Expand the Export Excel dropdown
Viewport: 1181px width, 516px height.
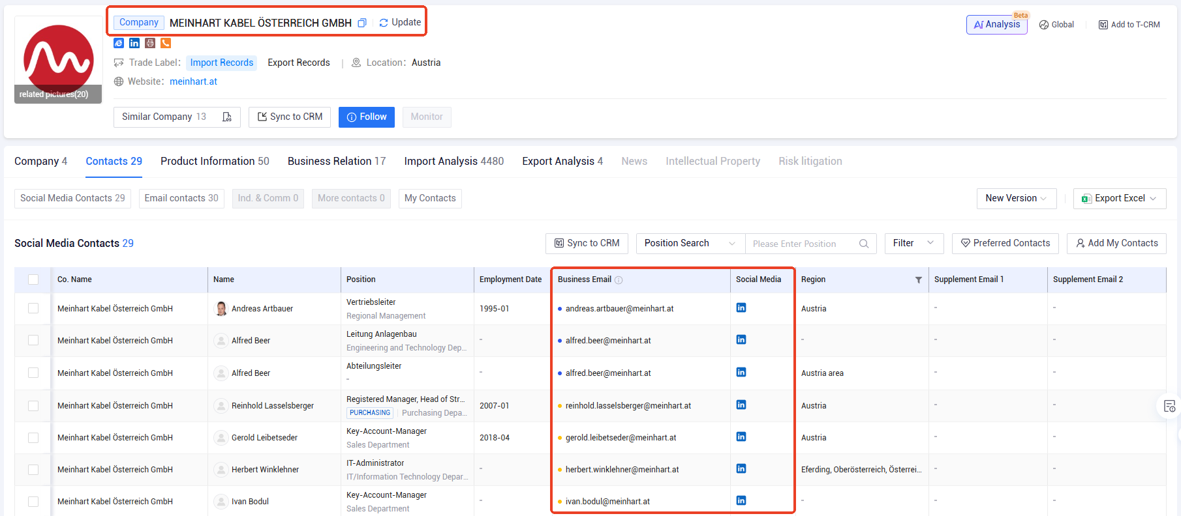1120,198
